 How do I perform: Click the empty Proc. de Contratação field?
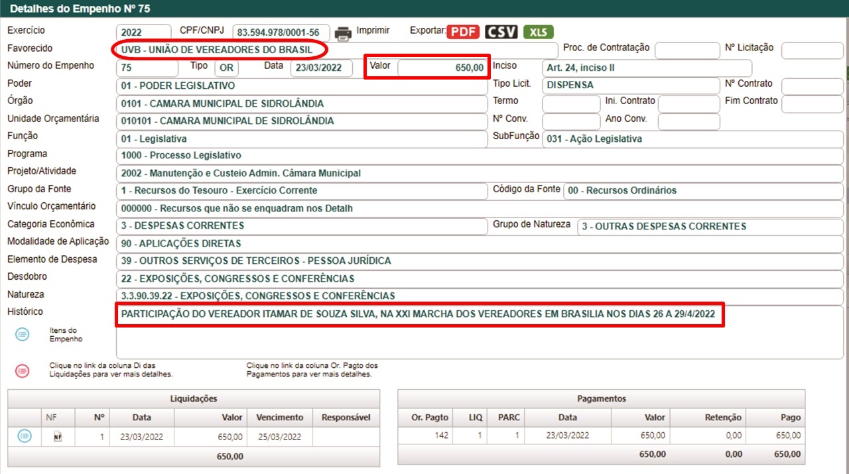click(687, 50)
